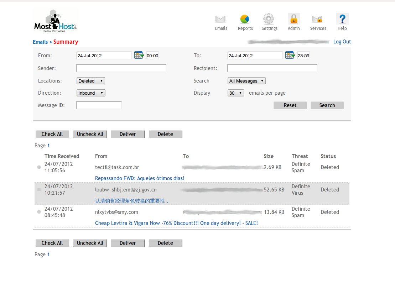This screenshot has height=289, width=395.
Task: Focus the Sender input field
Action: click(121, 68)
